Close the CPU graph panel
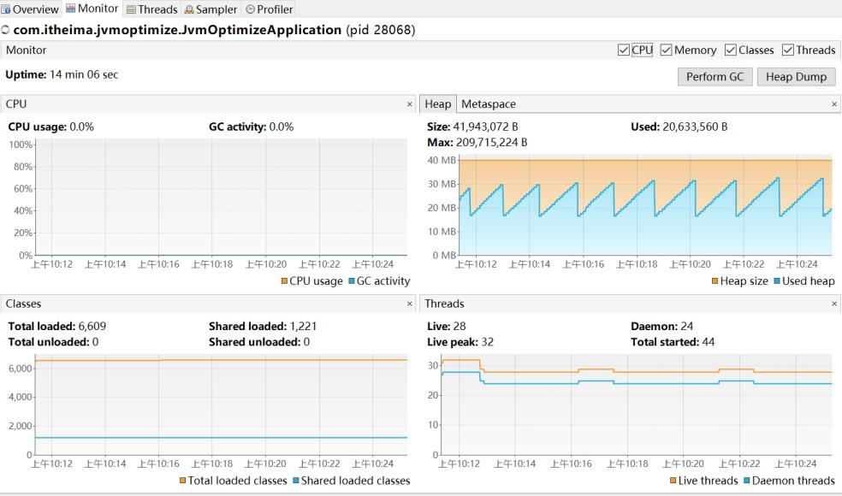 point(409,104)
